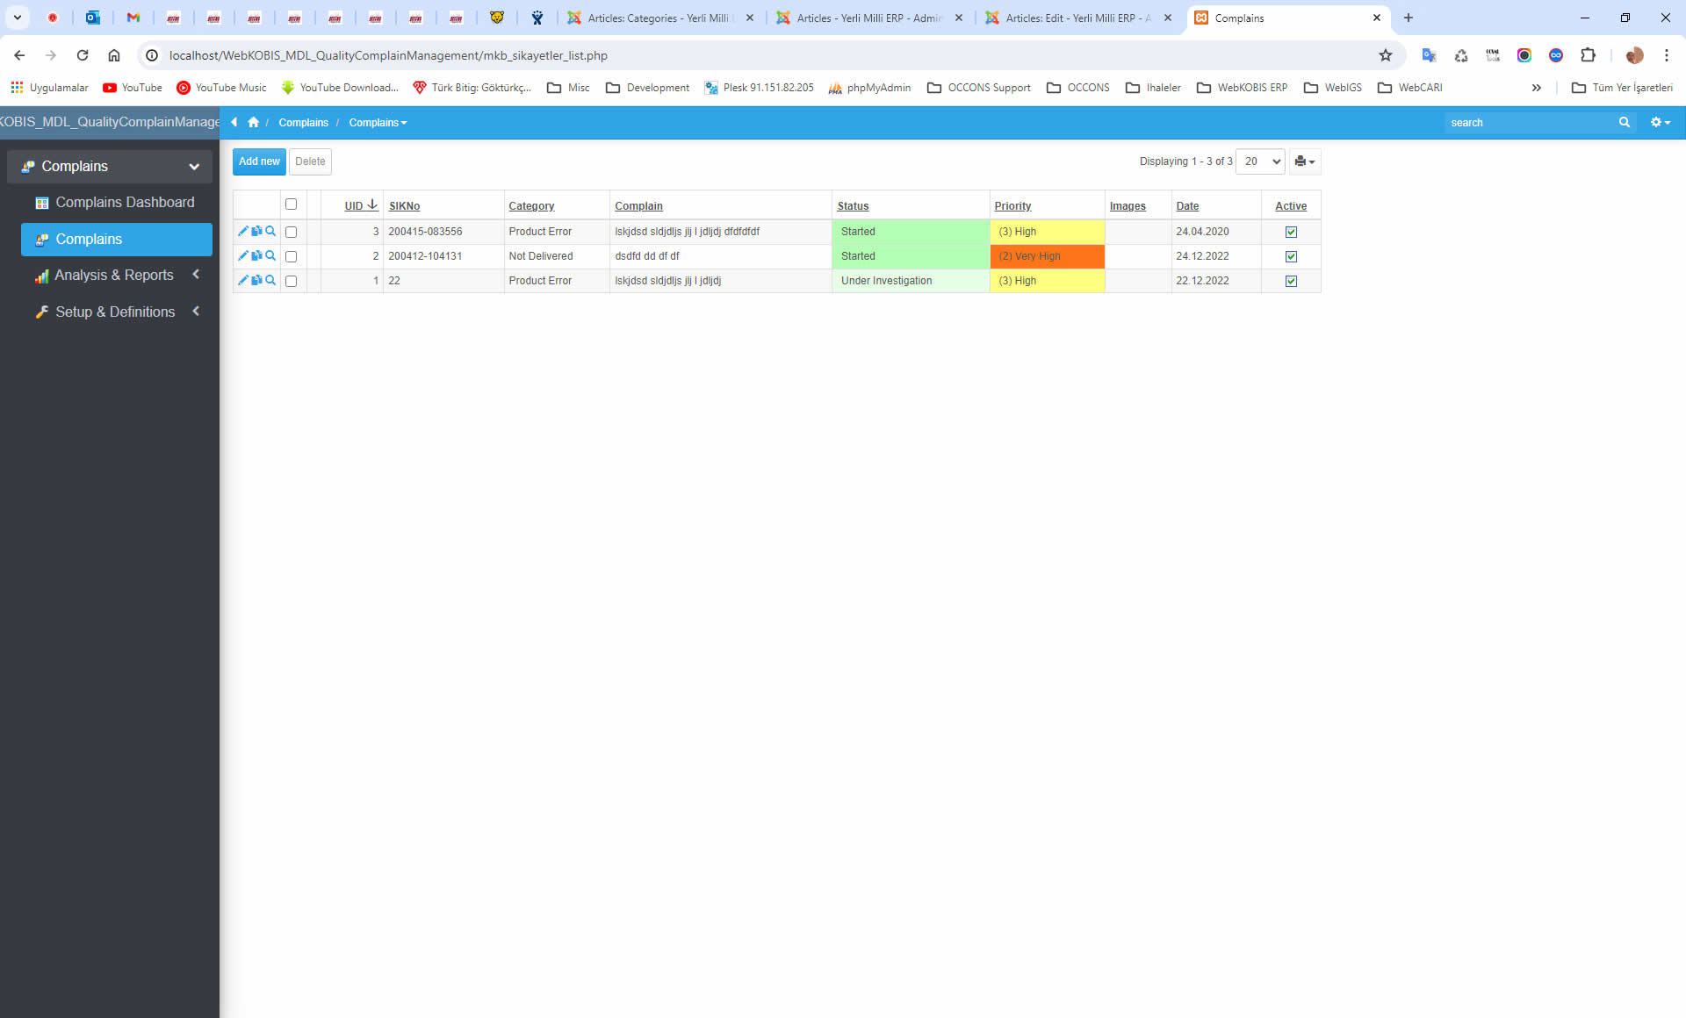Select the row checkbox for 200412-104131

[x=291, y=257]
